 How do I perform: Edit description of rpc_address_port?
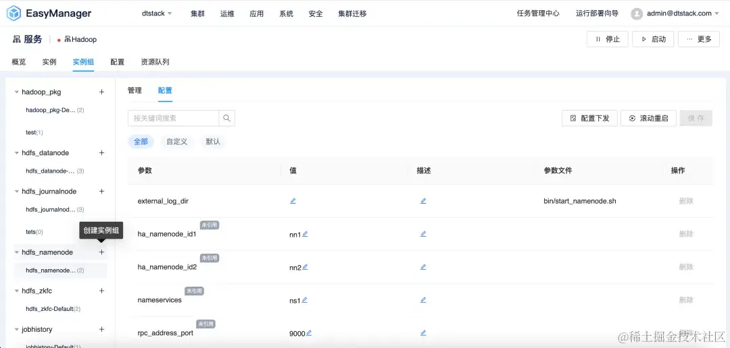(x=423, y=333)
